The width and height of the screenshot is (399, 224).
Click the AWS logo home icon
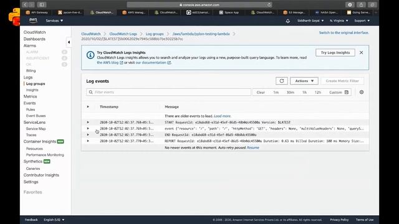click(x=33, y=21)
